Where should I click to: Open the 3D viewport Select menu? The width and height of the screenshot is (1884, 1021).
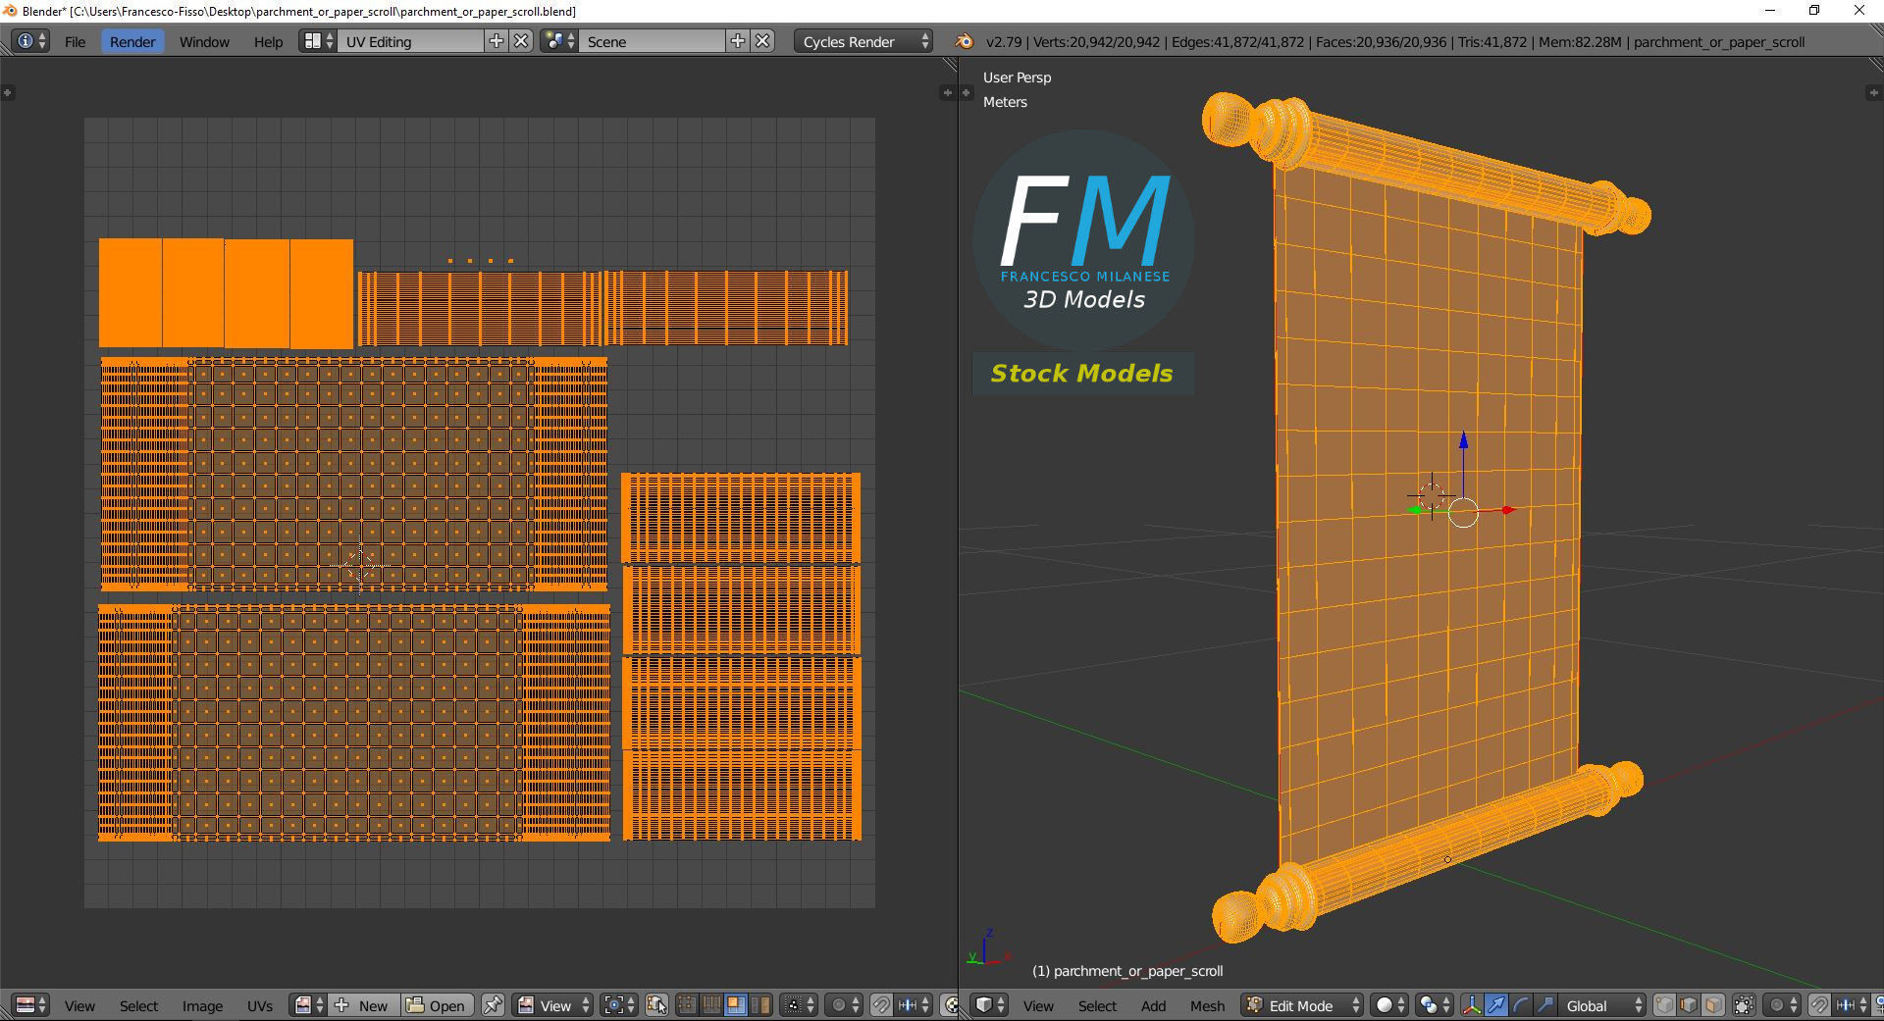click(x=1097, y=1005)
